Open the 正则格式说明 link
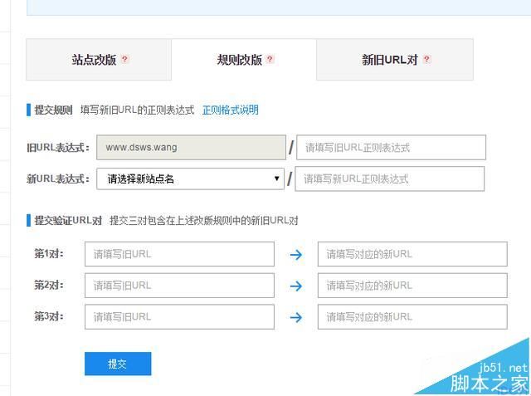 (231, 110)
